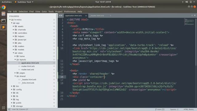Click the system menu arrow in top bar
The width and height of the screenshot is (197, 111).
194,2
